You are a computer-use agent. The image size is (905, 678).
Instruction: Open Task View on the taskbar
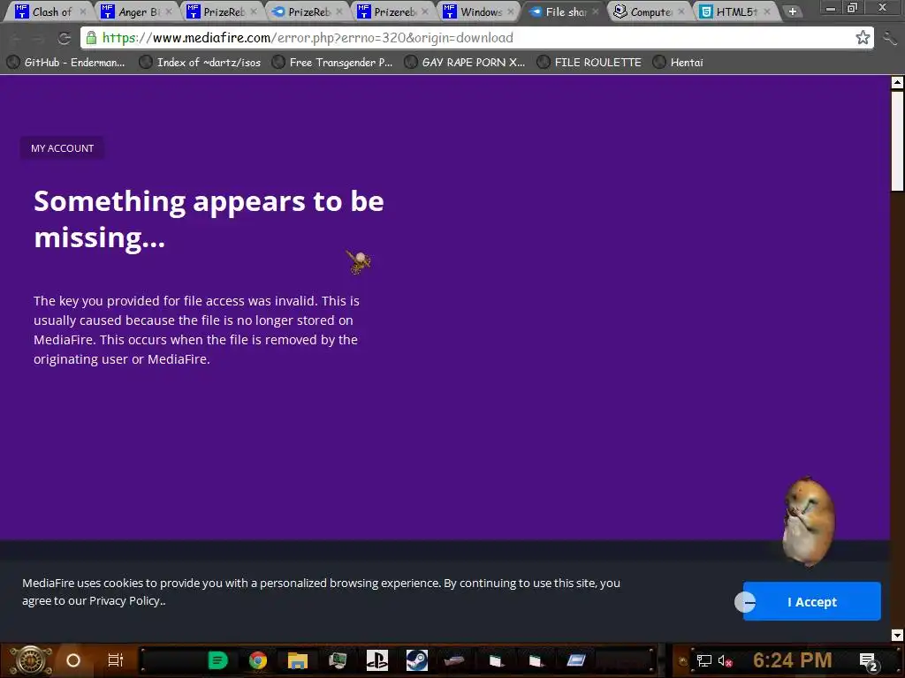[x=116, y=660]
